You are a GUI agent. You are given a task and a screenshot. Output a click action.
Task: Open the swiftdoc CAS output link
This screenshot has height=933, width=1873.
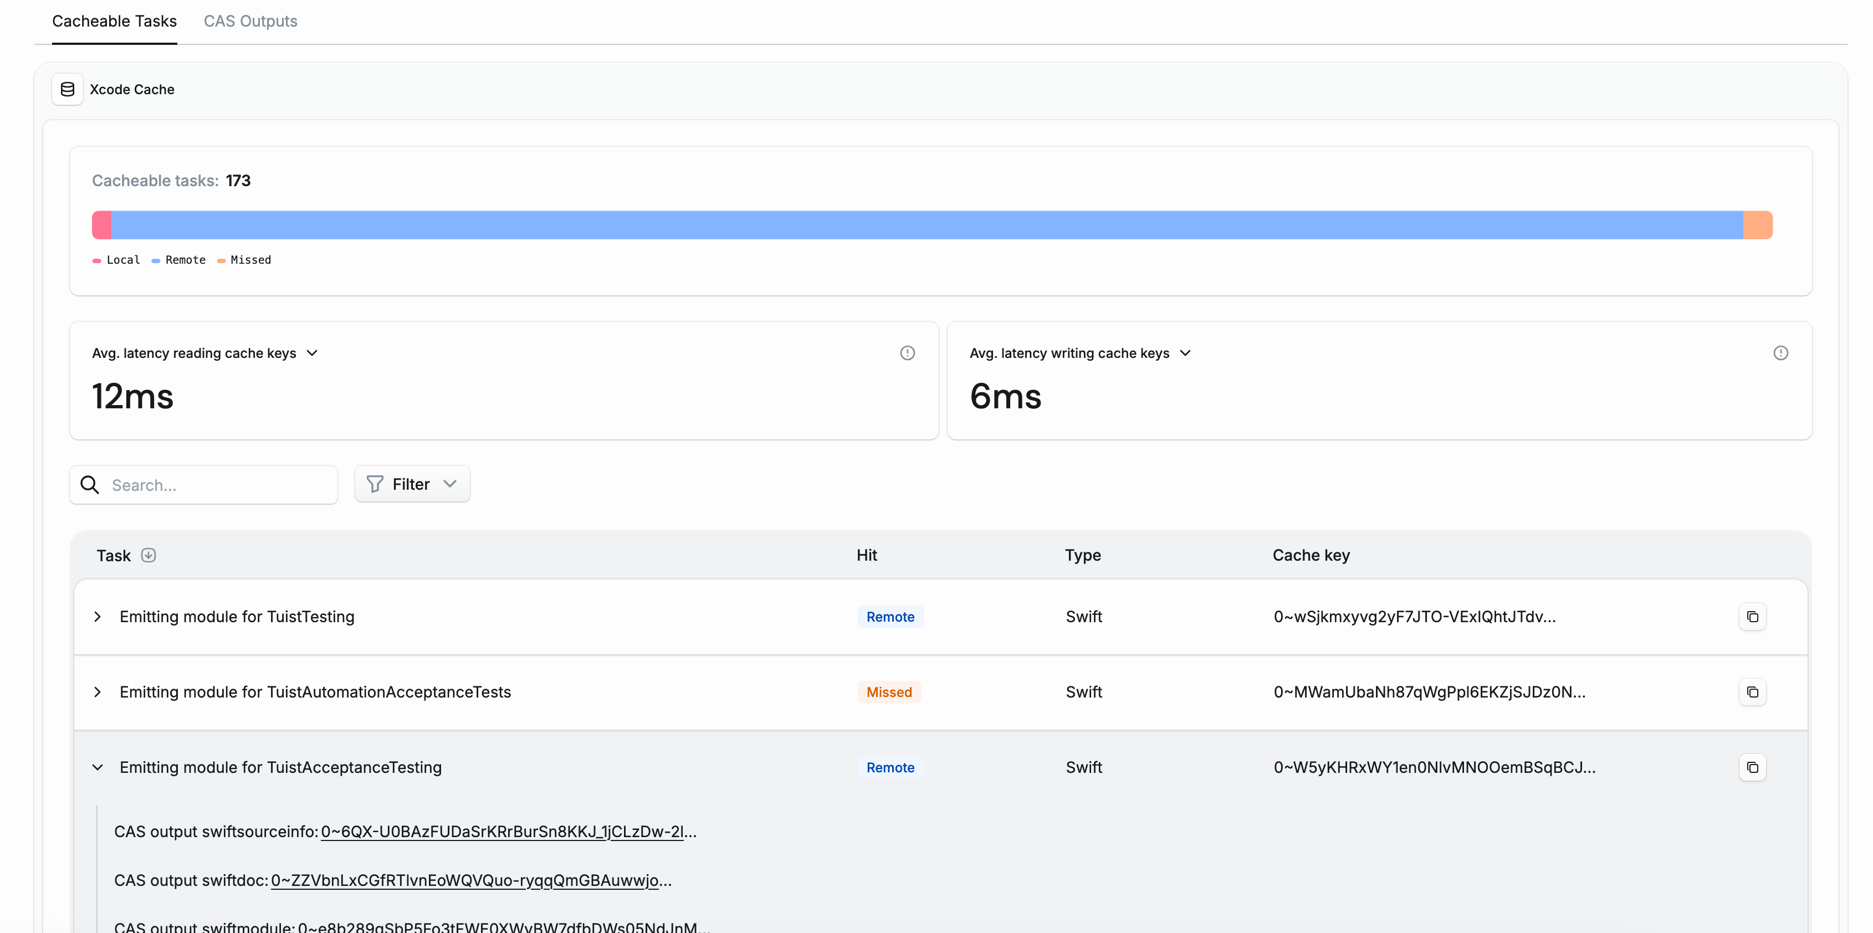[465, 880]
